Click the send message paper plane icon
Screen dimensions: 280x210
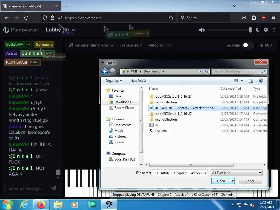(54, 188)
